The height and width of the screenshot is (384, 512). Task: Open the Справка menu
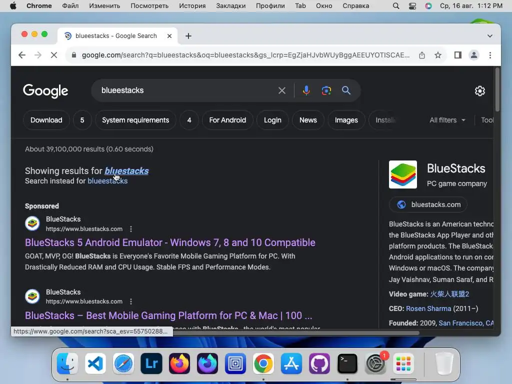[x=356, y=6]
